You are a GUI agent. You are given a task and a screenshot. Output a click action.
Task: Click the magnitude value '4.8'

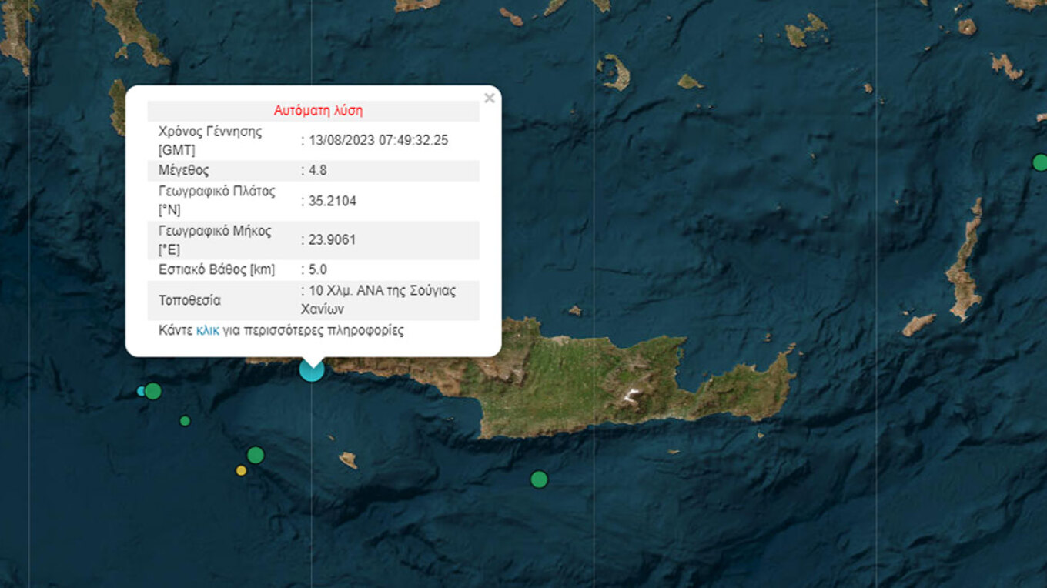pyautogui.click(x=317, y=170)
